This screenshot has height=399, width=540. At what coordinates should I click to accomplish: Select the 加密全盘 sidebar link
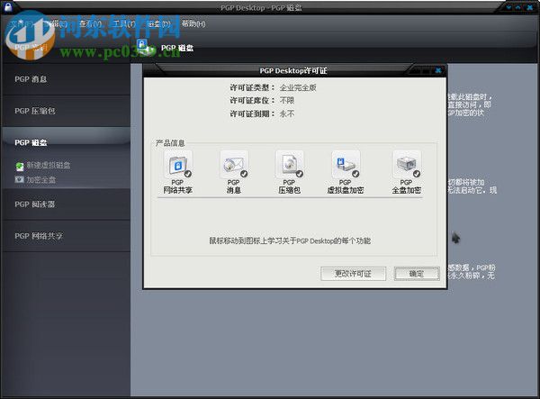41,179
